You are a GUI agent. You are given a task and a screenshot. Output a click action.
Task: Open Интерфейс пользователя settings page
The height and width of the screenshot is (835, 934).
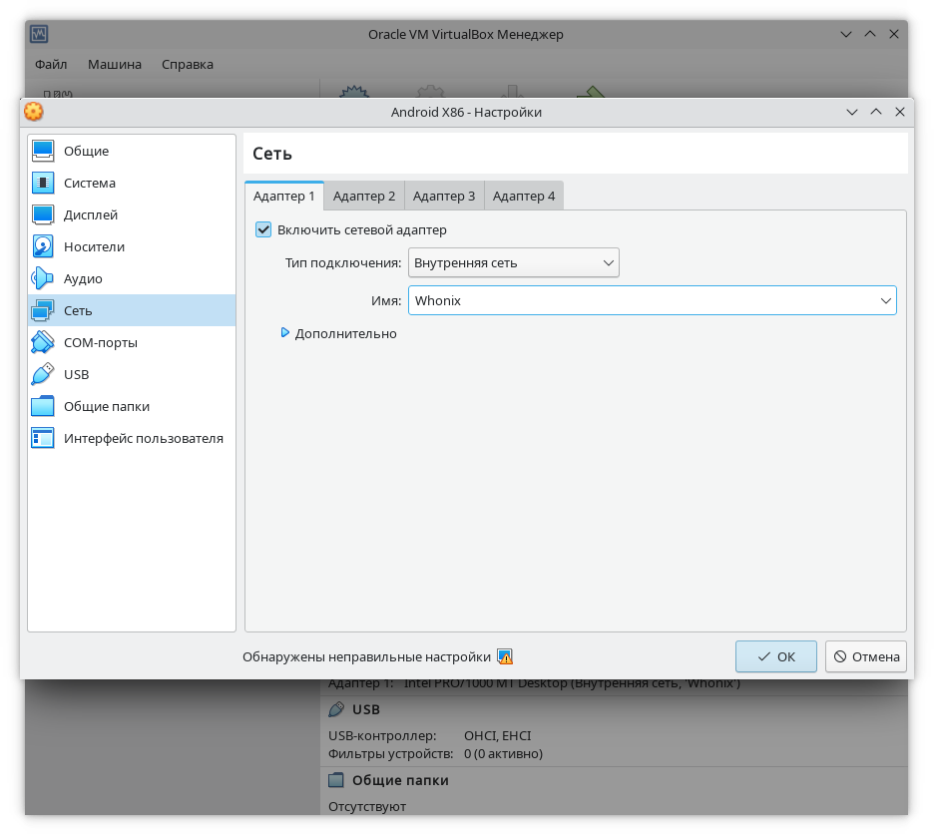coord(143,439)
